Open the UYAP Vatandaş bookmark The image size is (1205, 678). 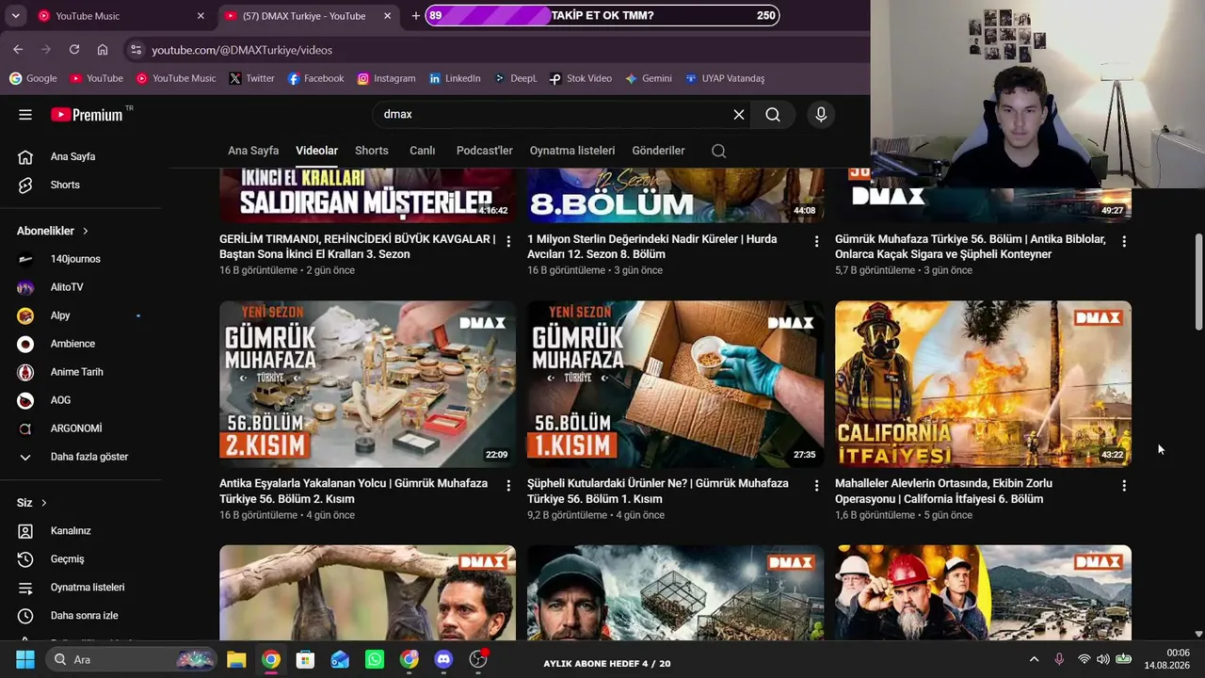(725, 79)
